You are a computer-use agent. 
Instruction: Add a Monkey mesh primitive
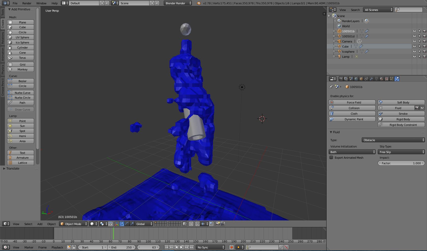point(21,69)
